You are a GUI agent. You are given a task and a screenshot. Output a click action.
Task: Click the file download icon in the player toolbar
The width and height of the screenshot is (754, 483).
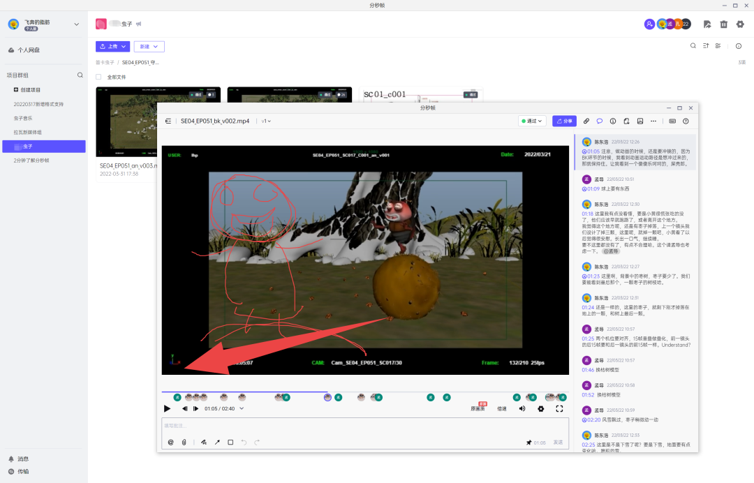(x=626, y=121)
